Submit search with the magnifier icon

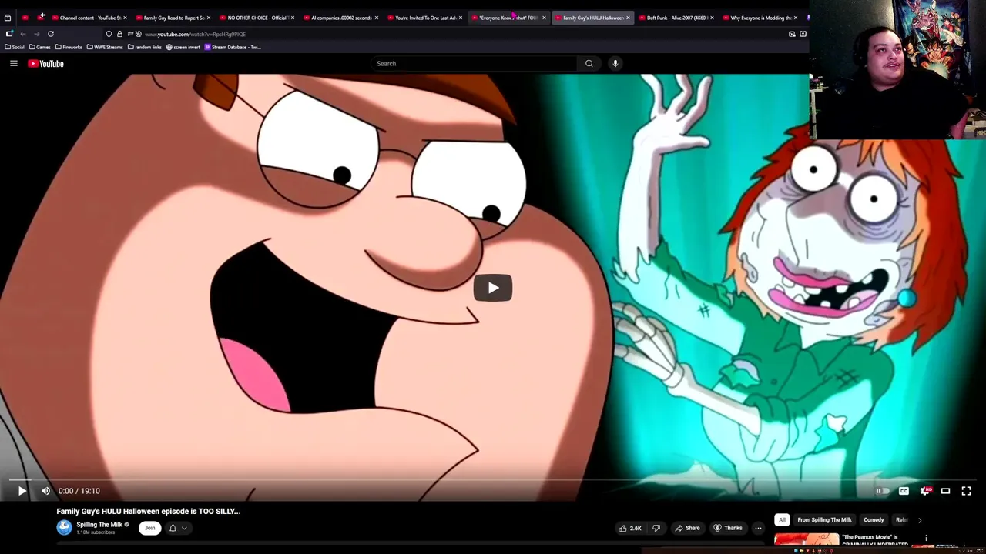tap(589, 64)
